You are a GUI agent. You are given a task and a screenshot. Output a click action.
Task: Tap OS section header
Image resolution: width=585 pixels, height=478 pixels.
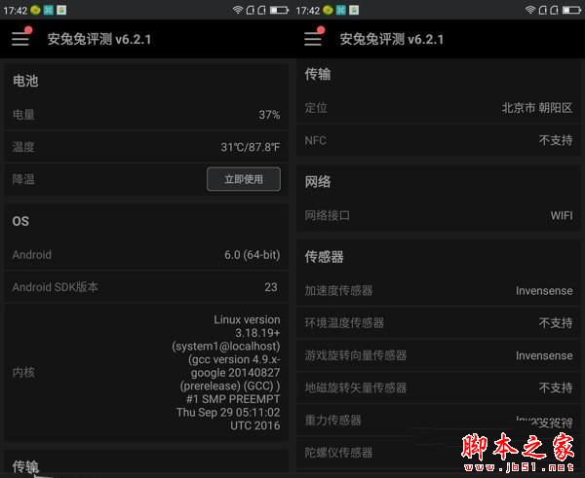point(20,221)
